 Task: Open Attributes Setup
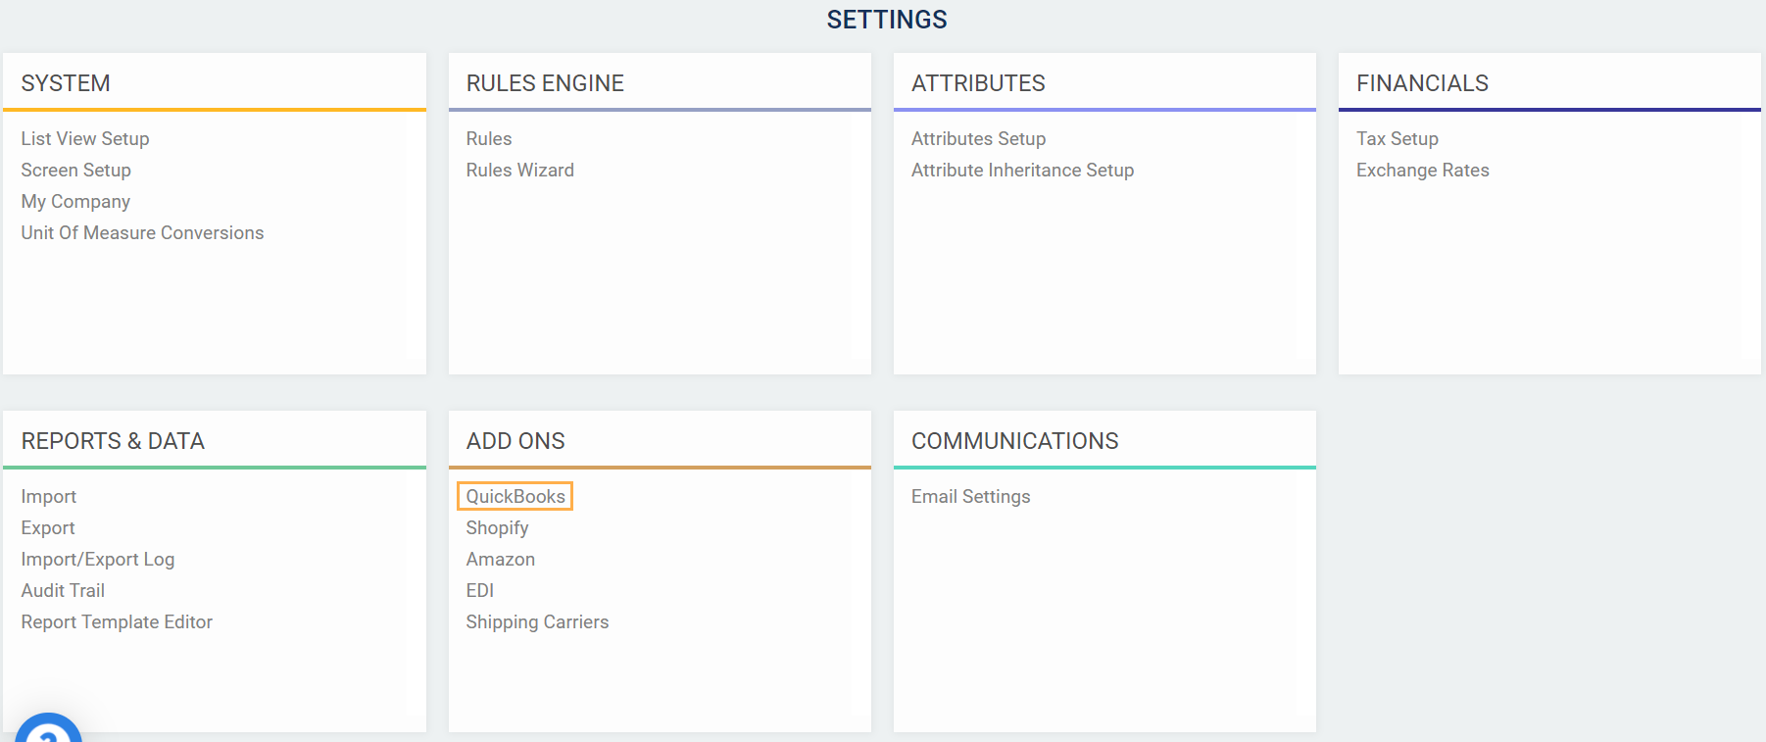(978, 139)
